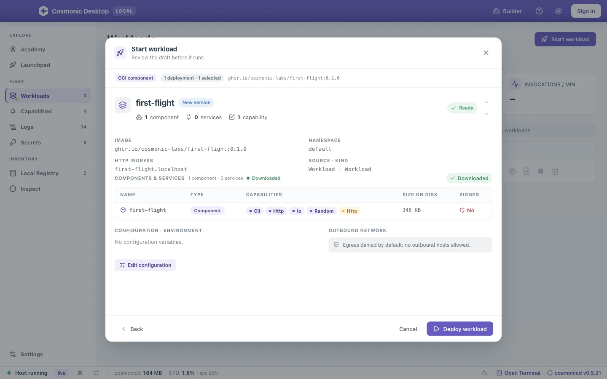This screenshot has height=379, width=607.
Task: Click the down chevron beside Ready badge
Action: click(x=486, y=114)
